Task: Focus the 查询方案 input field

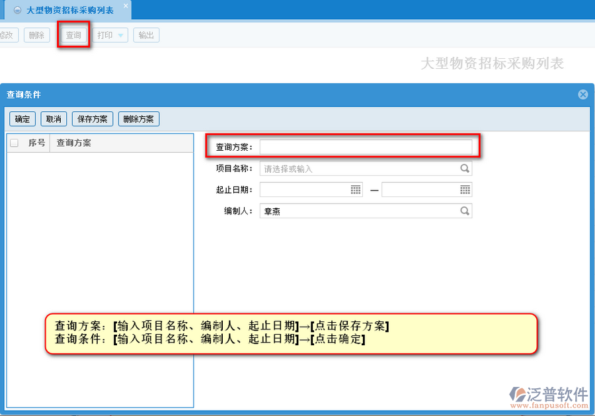Action: [x=366, y=147]
